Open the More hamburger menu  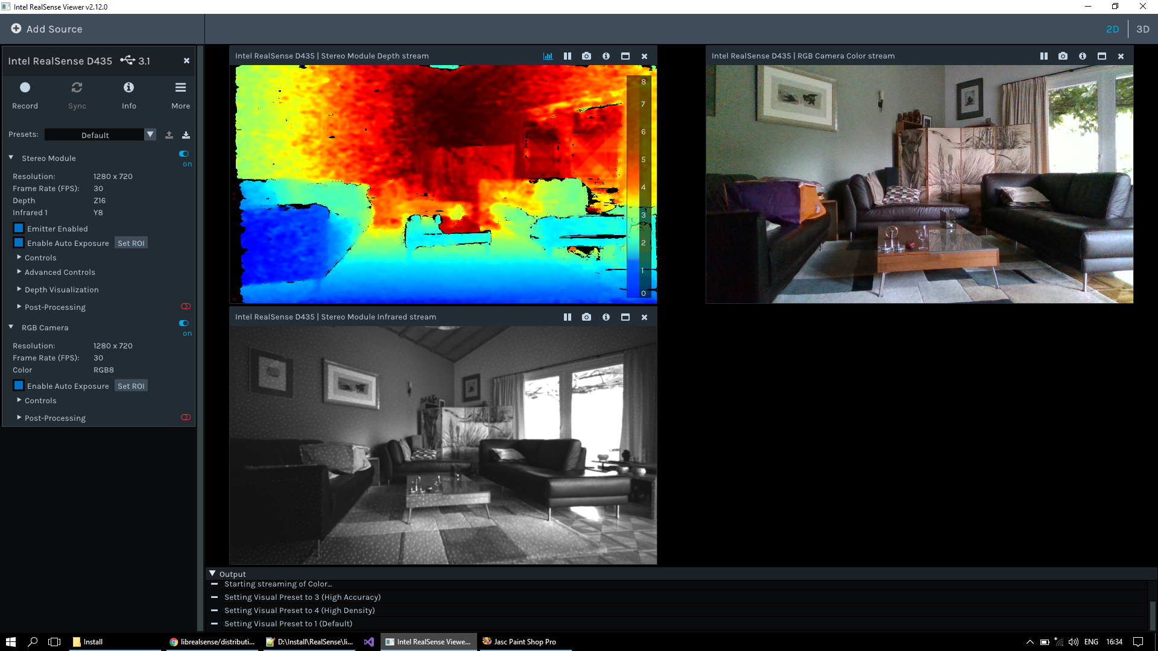[180, 87]
